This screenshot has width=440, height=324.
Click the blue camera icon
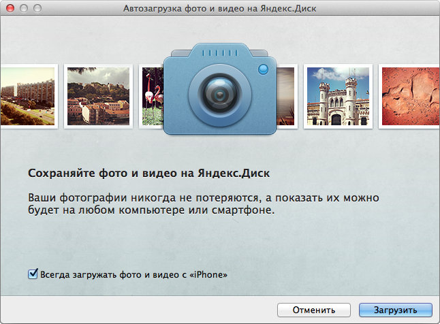pos(220,89)
